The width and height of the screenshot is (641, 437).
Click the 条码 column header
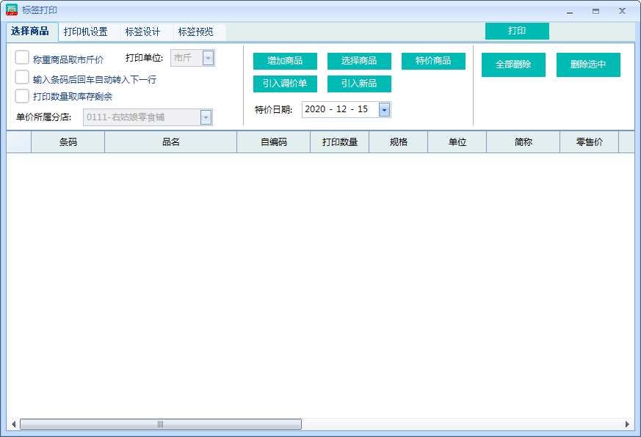pos(68,142)
